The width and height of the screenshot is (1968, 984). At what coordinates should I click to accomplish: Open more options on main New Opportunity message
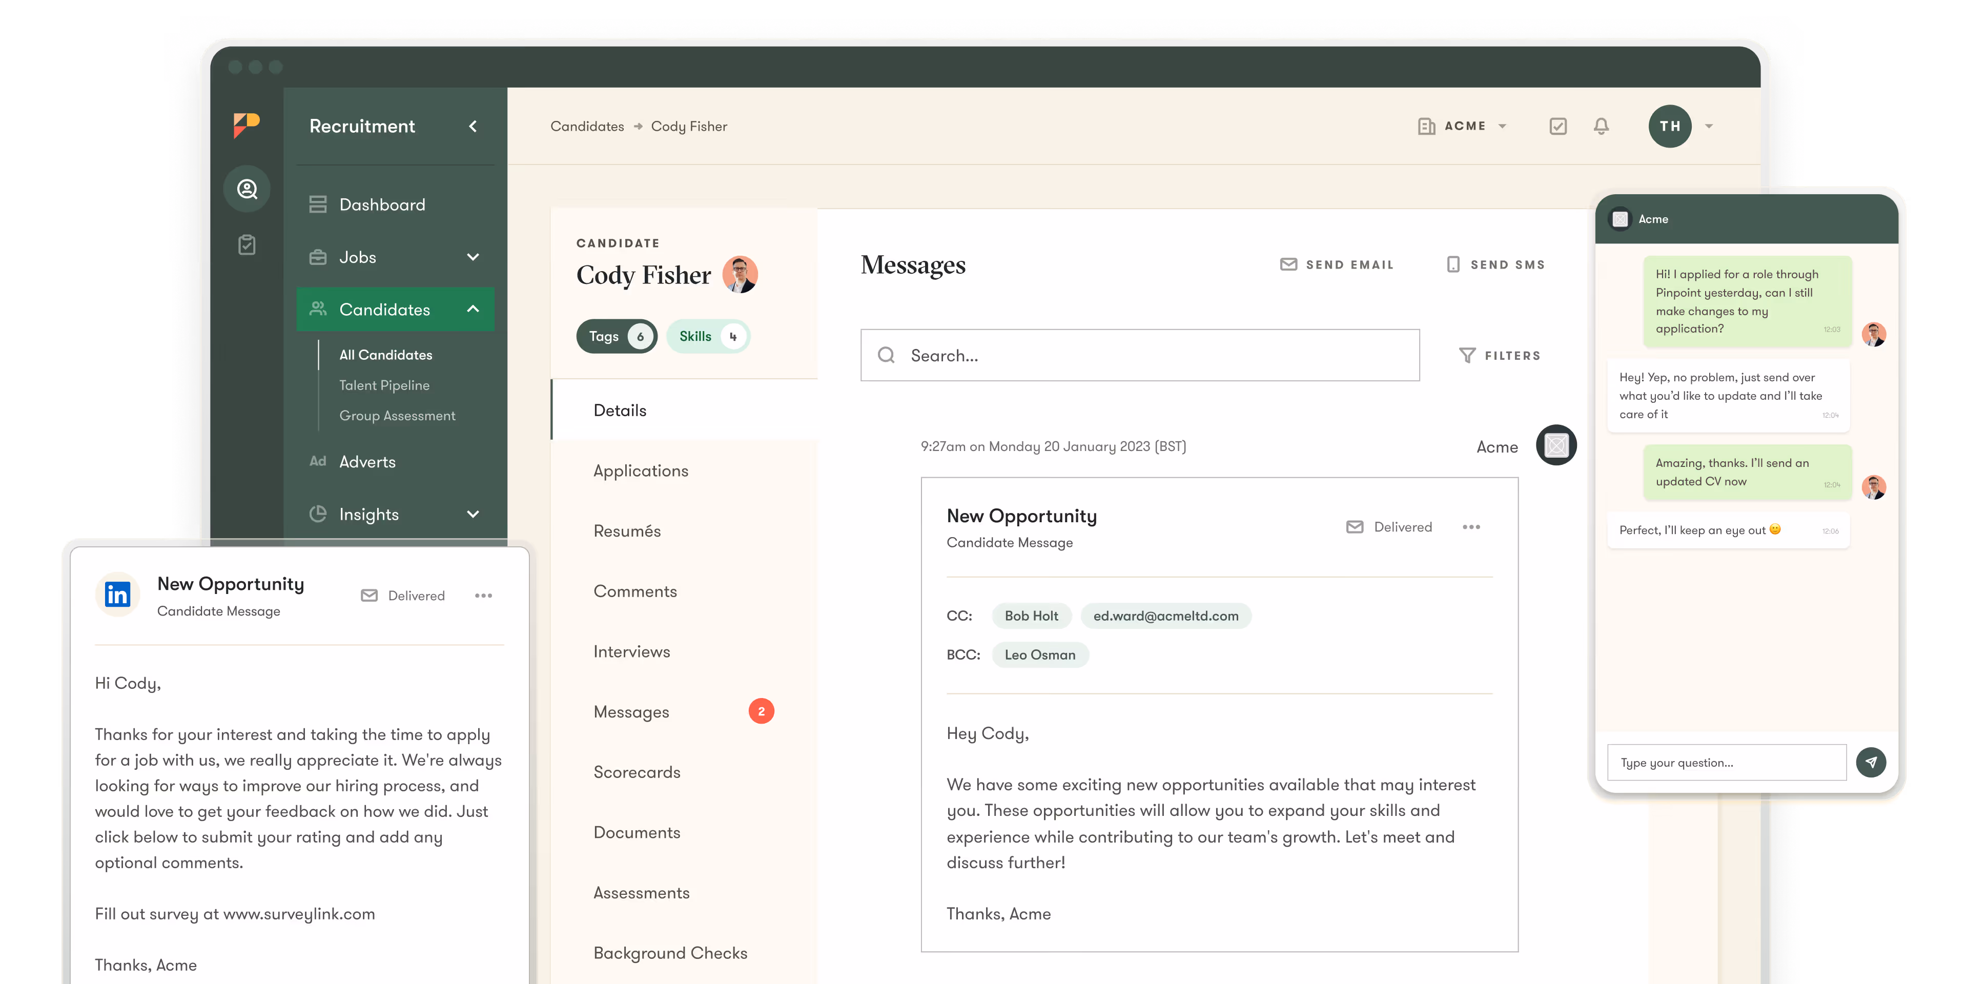point(1471,527)
